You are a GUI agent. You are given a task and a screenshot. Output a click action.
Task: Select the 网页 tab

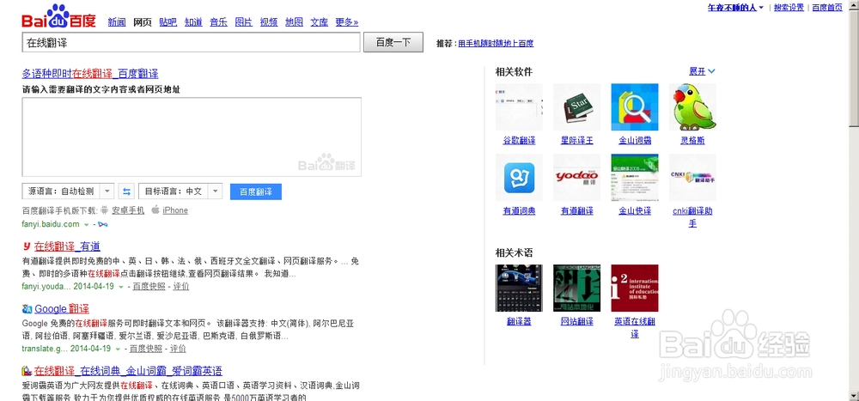point(143,22)
